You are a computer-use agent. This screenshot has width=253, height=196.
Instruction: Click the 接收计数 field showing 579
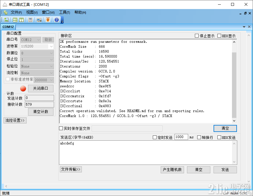tap(39, 104)
